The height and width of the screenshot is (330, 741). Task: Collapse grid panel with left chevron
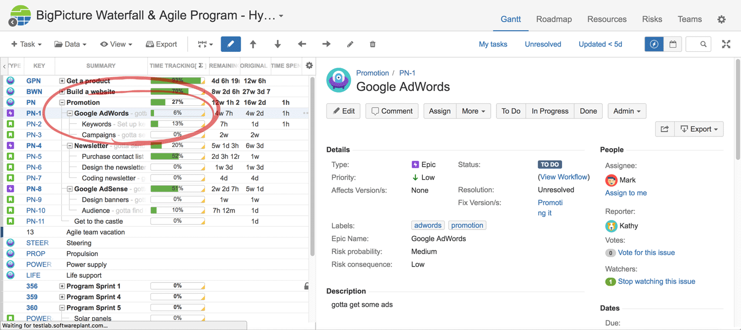point(4,66)
